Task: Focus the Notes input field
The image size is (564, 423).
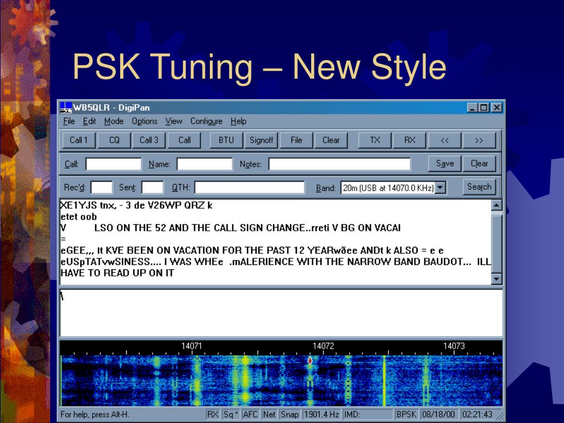Action: (x=339, y=164)
